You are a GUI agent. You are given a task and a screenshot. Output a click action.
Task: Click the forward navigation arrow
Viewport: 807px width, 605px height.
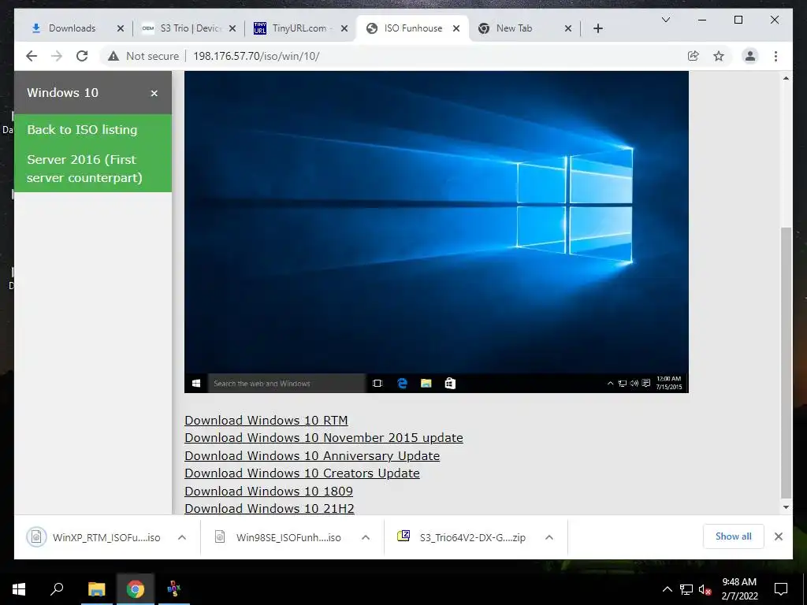click(57, 56)
